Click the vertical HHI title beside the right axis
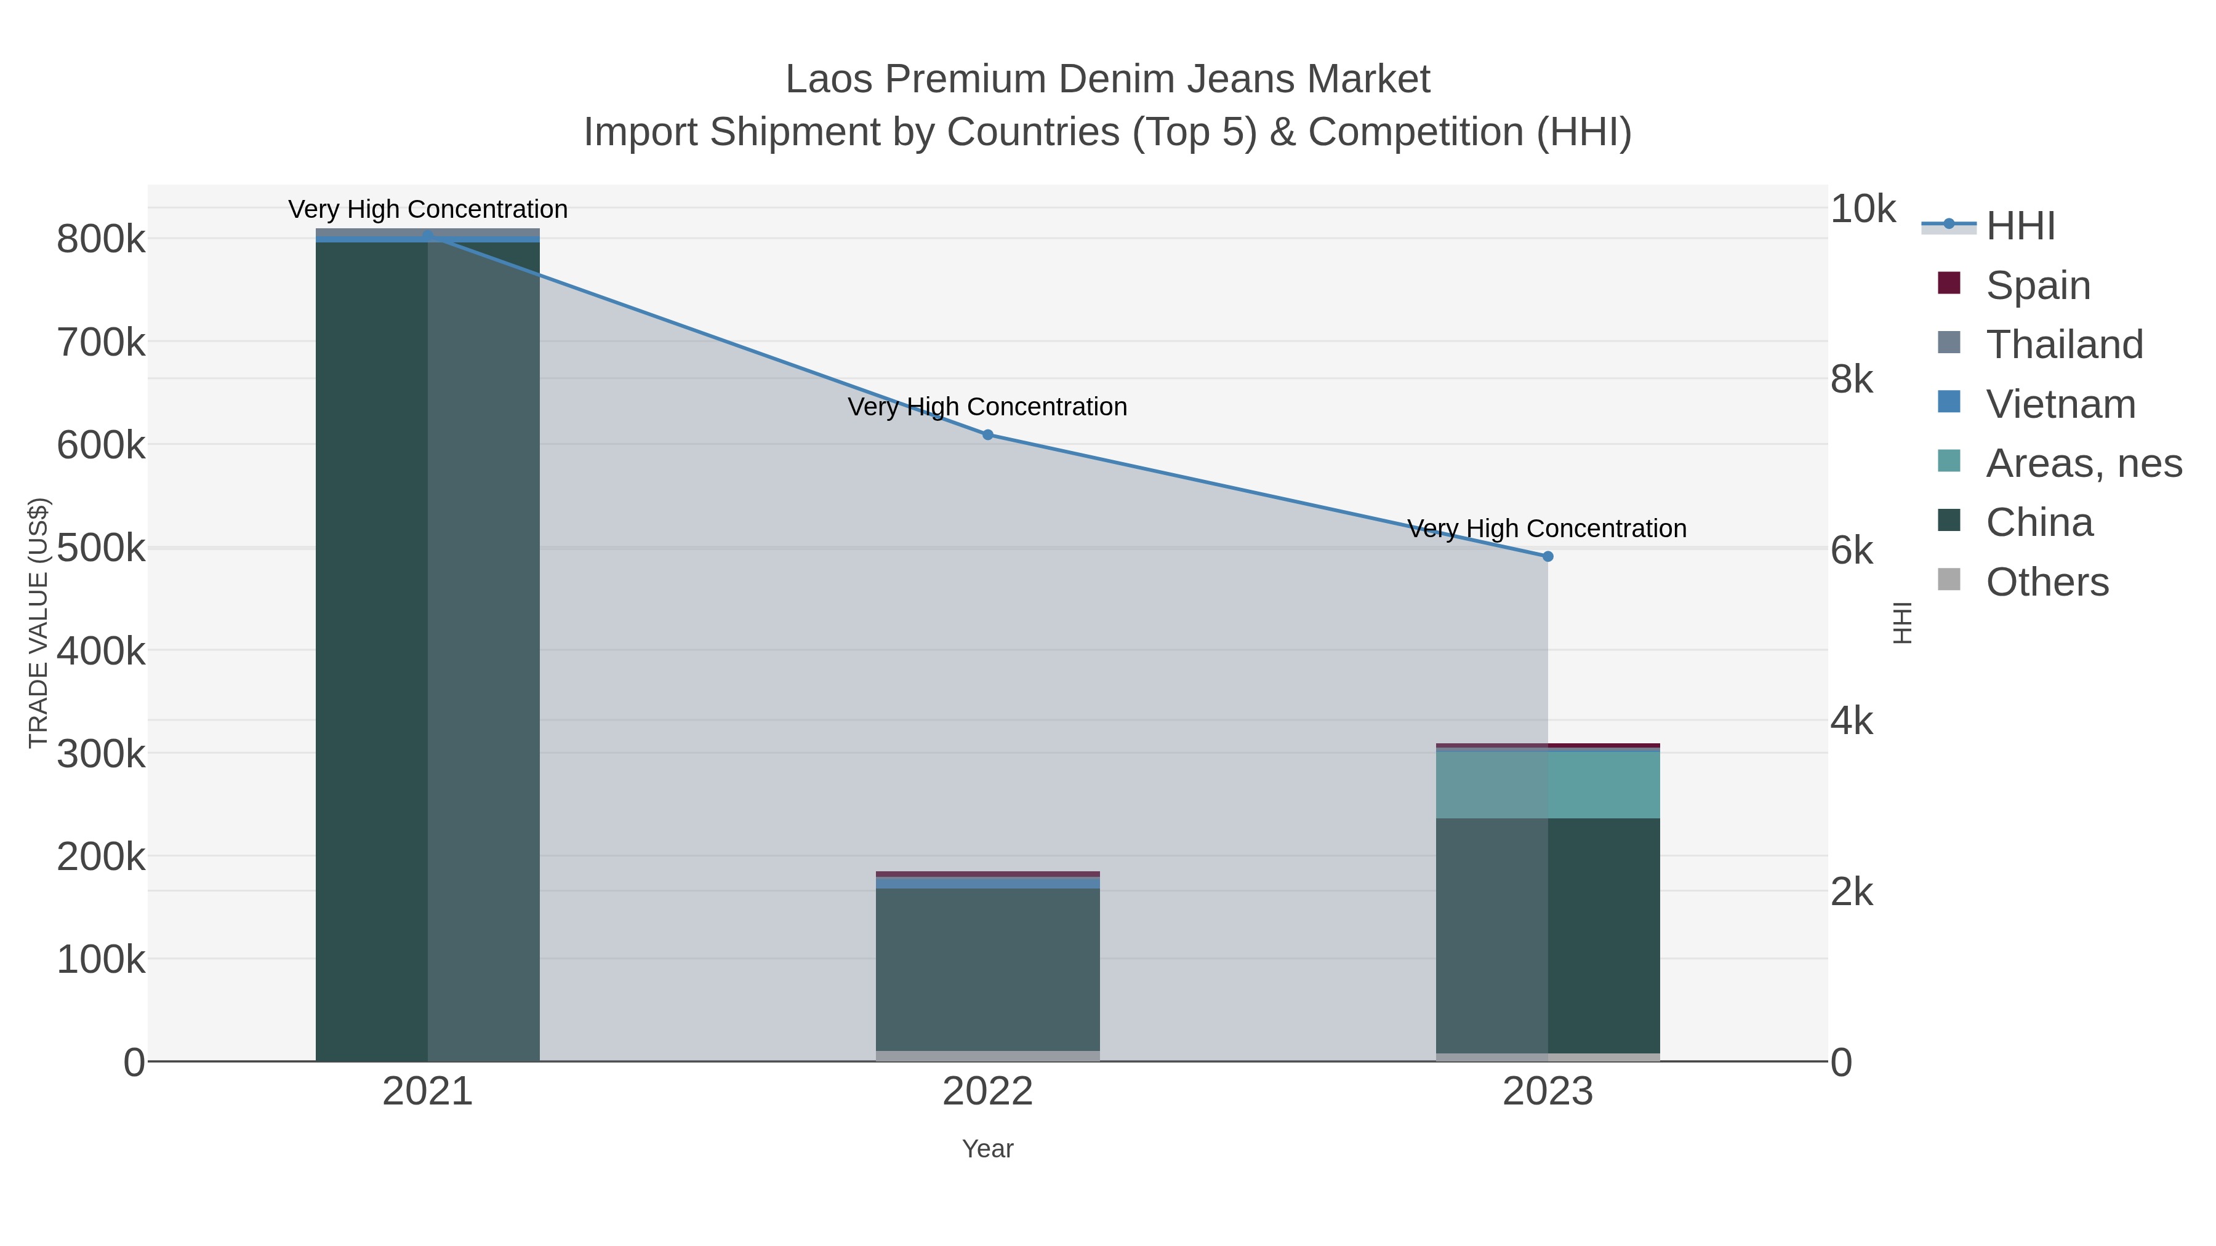2216x1246 pixels. pyautogui.click(x=1902, y=623)
